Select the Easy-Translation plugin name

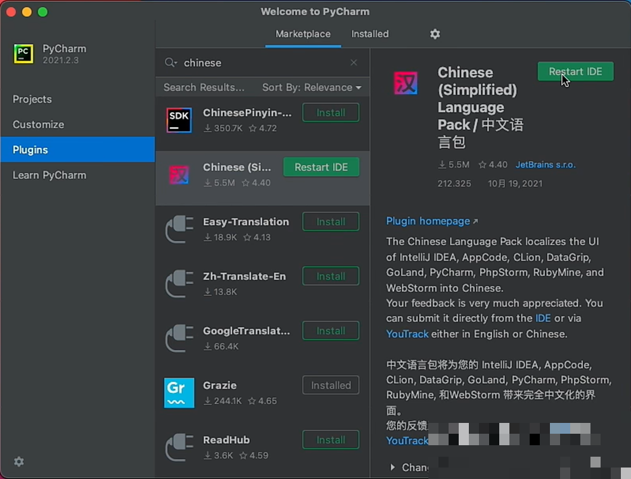click(246, 222)
